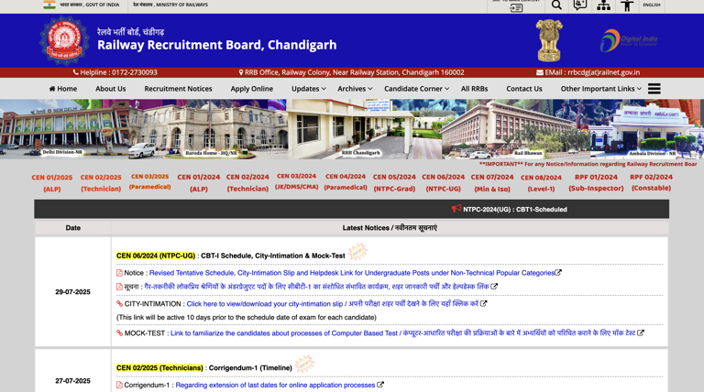Select the Apply Online menu item
Image resolution: width=704 pixels, height=392 pixels.
(251, 89)
